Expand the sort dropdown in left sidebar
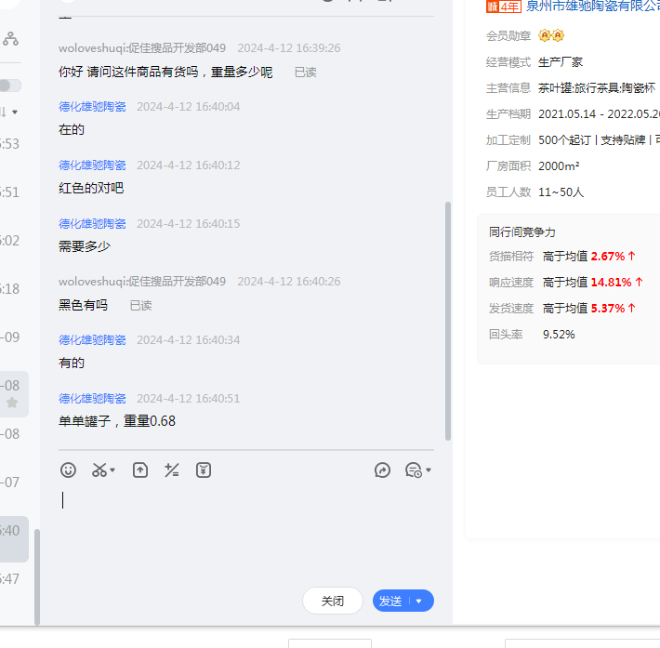This screenshot has width=660, height=648. tap(11, 112)
